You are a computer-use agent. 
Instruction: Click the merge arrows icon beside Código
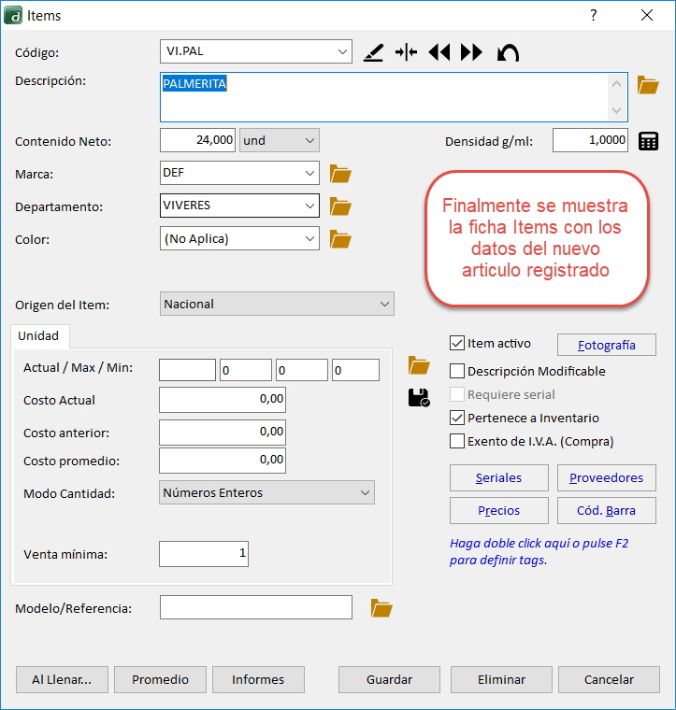406,53
